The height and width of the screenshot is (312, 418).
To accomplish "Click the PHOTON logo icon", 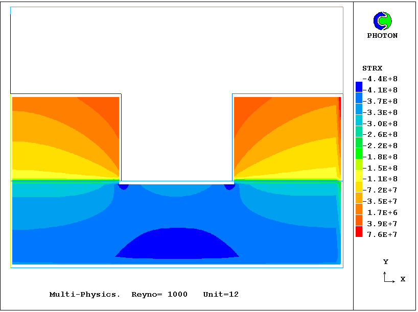I will click(x=382, y=21).
